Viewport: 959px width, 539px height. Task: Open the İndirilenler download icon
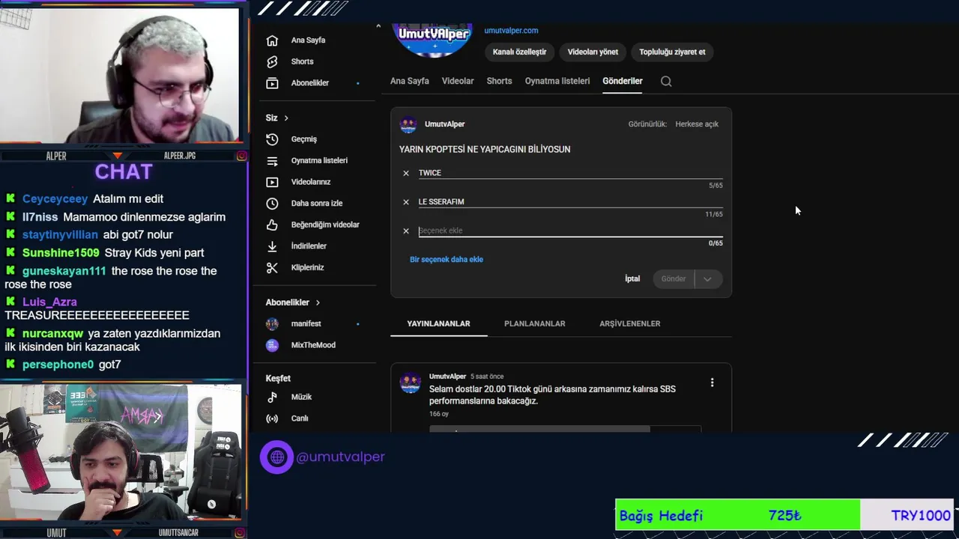click(x=272, y=246)
